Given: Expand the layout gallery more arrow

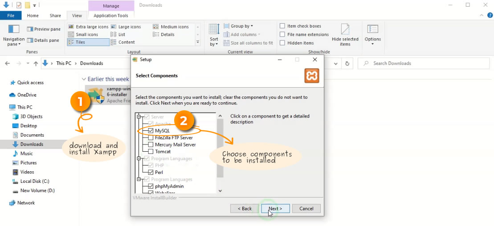Looking at the screenshot, I should point(198,42).
